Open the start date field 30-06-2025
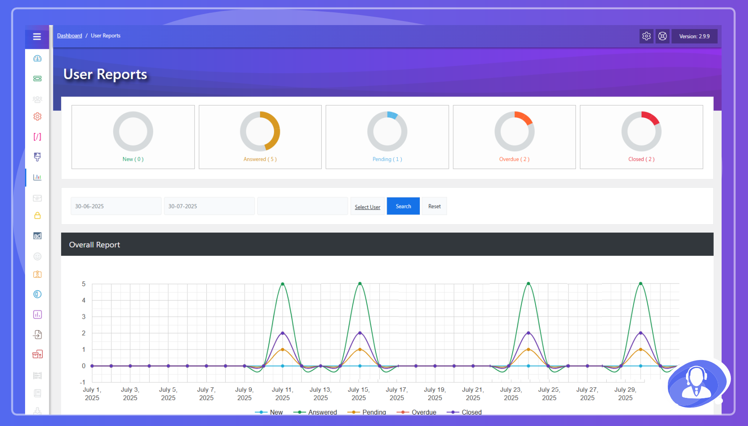The image size is (748, 426). click(116, 206)
